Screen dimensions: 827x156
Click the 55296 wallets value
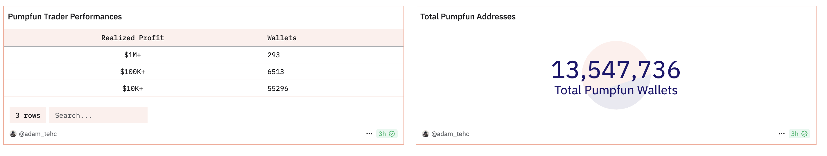tap(278, 89)
